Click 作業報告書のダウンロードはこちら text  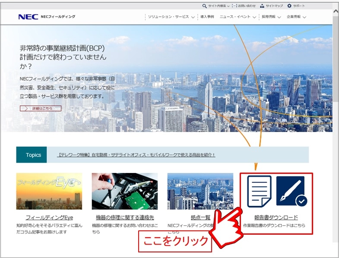[x=274, y=226]
